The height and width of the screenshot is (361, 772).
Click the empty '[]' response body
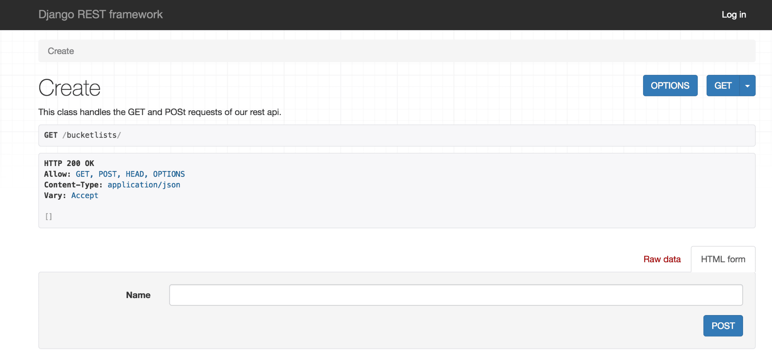click(x=49, y=217)
